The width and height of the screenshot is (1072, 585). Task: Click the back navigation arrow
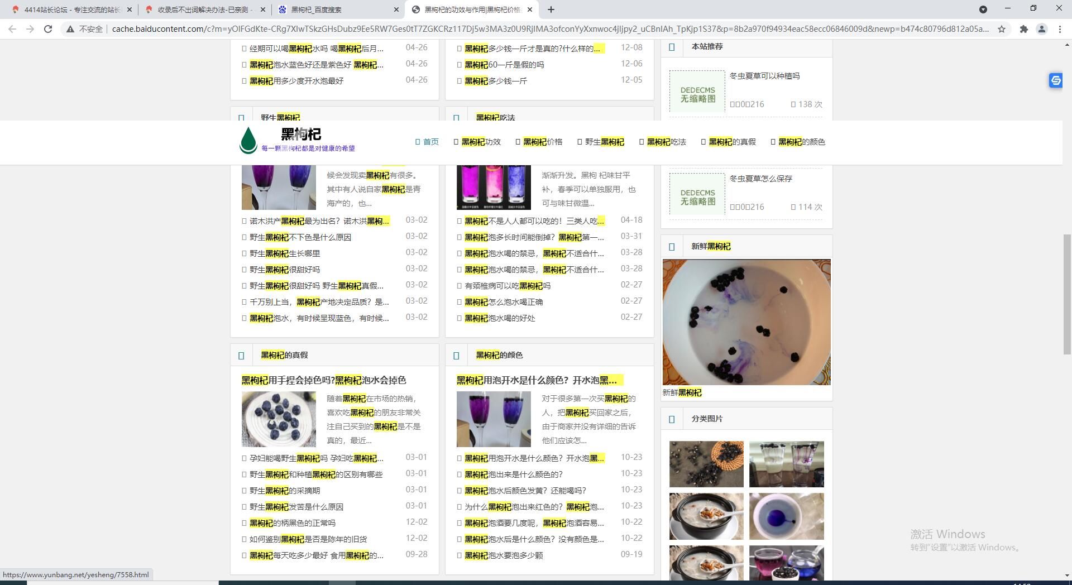[12, 28]
